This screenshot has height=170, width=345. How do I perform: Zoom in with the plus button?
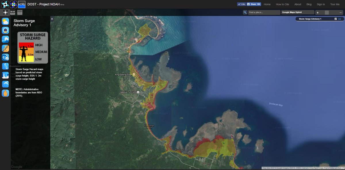pyautogui.click(x=318, y=13)
